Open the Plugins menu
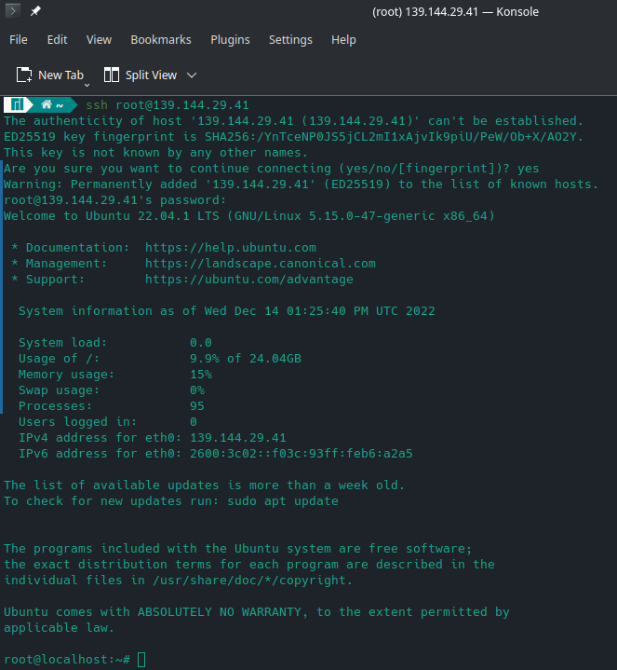Screen dimensions: 617x670 click(230, 40)
